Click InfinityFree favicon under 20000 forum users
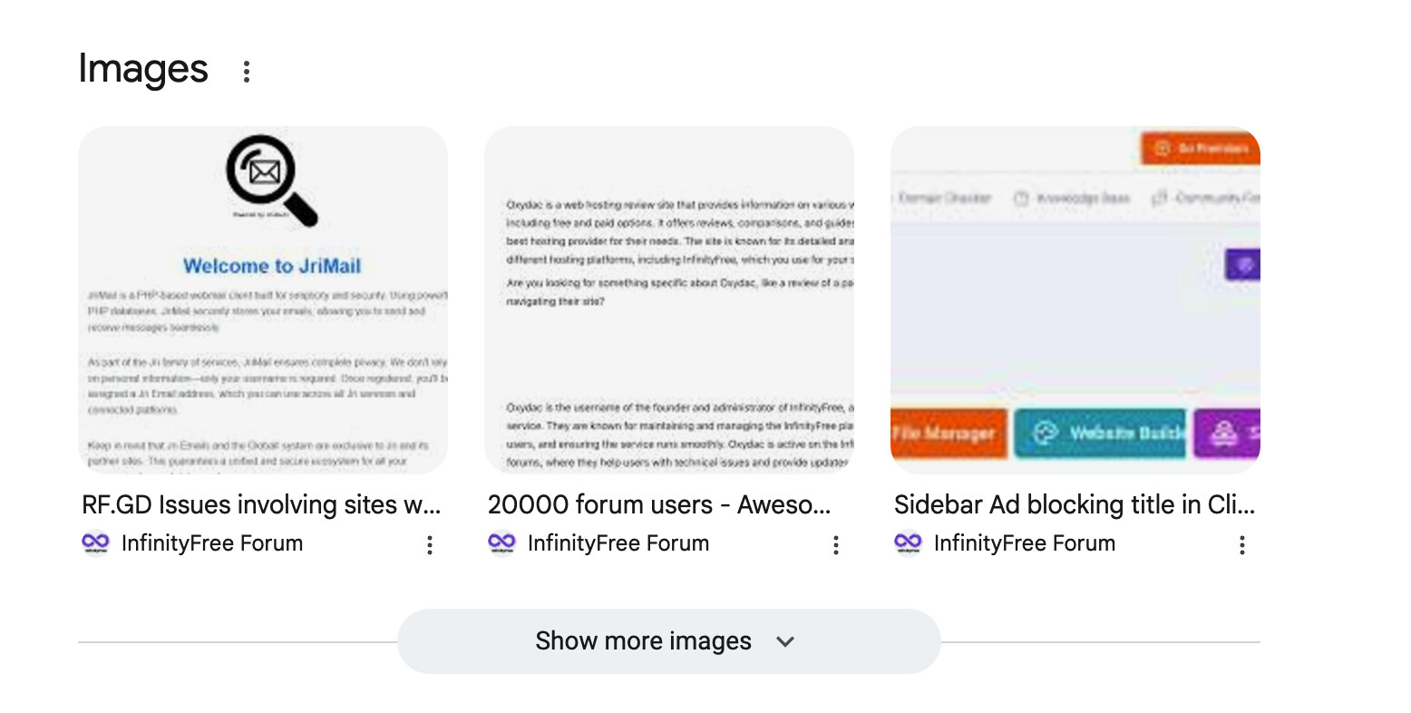Screen dimensions: 1411x713 coord(501,543)
